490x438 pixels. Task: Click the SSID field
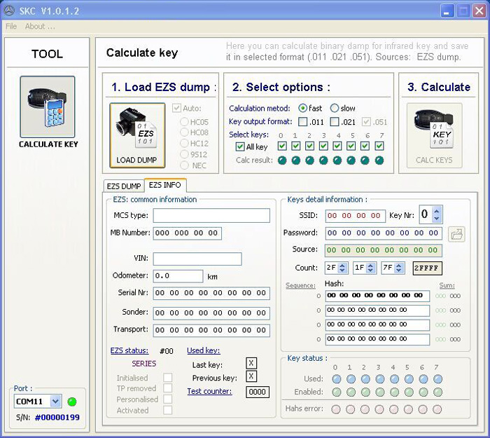point(356,216)
